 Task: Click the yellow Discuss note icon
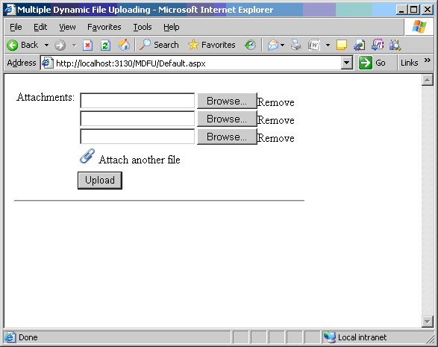pos(342,45)
